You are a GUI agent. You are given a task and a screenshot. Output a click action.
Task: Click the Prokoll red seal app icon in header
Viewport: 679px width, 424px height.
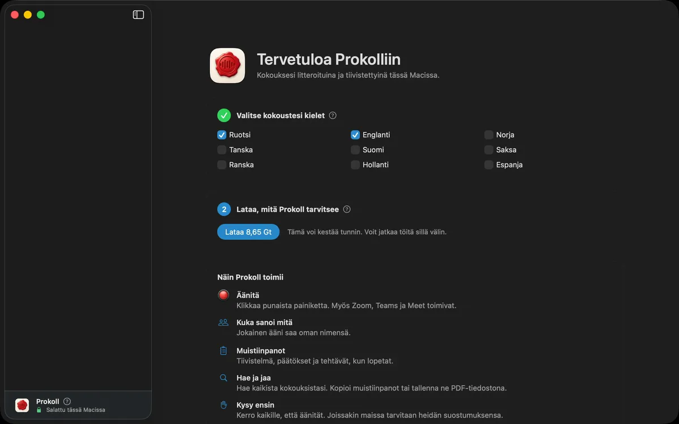(227, 66)
